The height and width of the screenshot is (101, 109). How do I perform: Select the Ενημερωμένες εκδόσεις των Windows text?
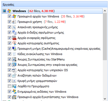coord(42,92)
